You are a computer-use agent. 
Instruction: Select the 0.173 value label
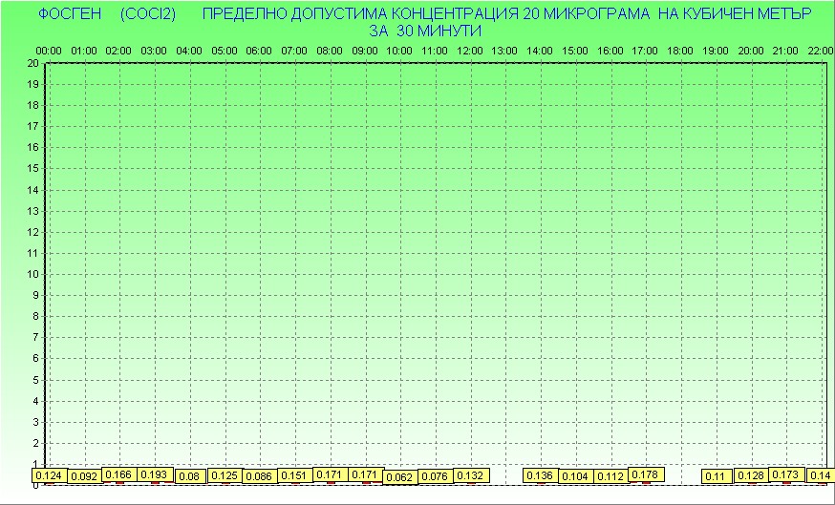tap(785, 474)
